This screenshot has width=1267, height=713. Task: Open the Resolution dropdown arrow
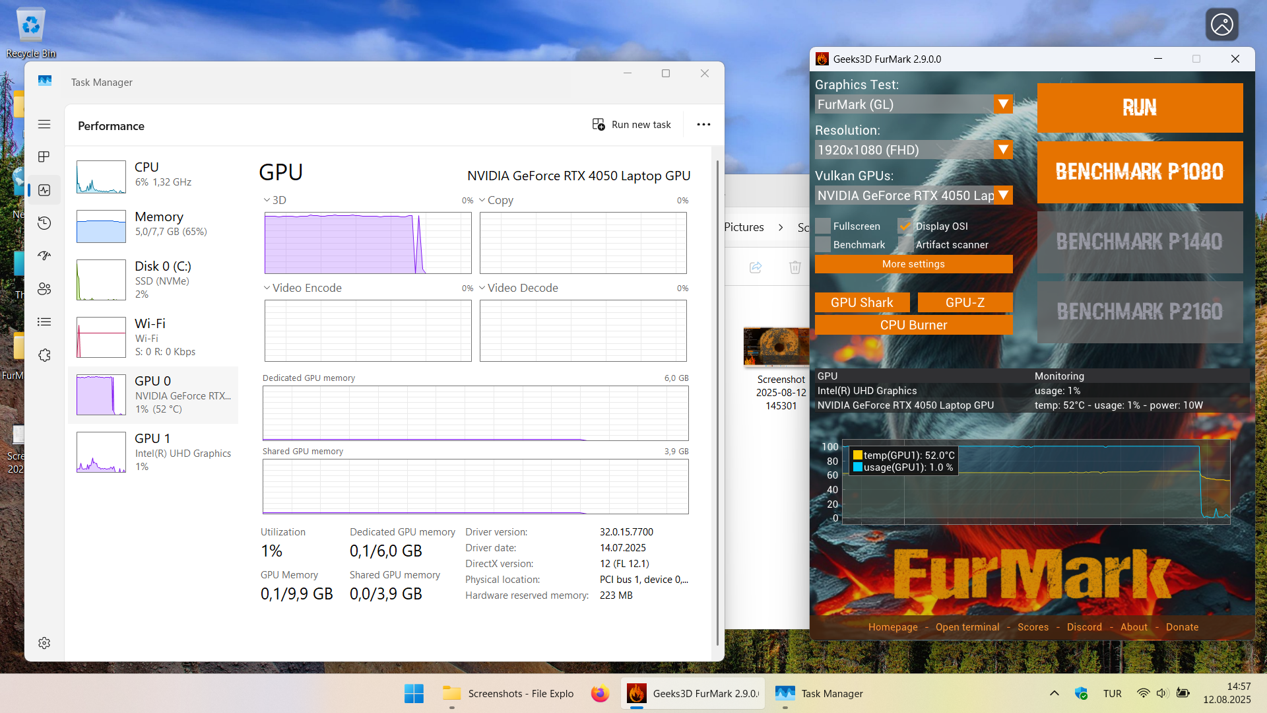[x=1003, y=150]
